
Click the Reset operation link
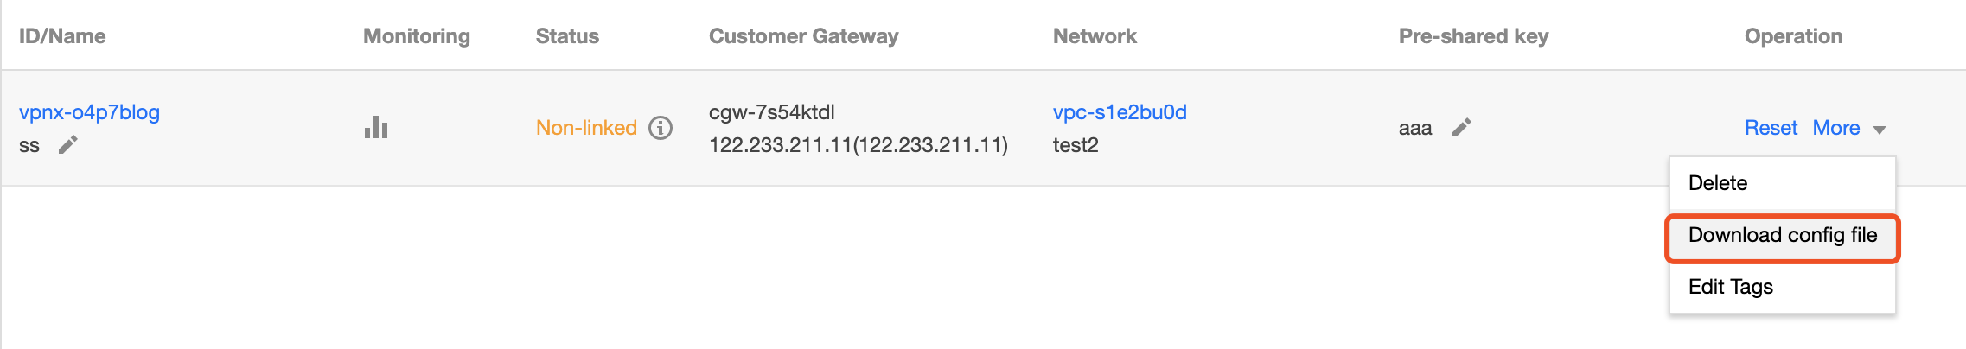[1771, 128]
